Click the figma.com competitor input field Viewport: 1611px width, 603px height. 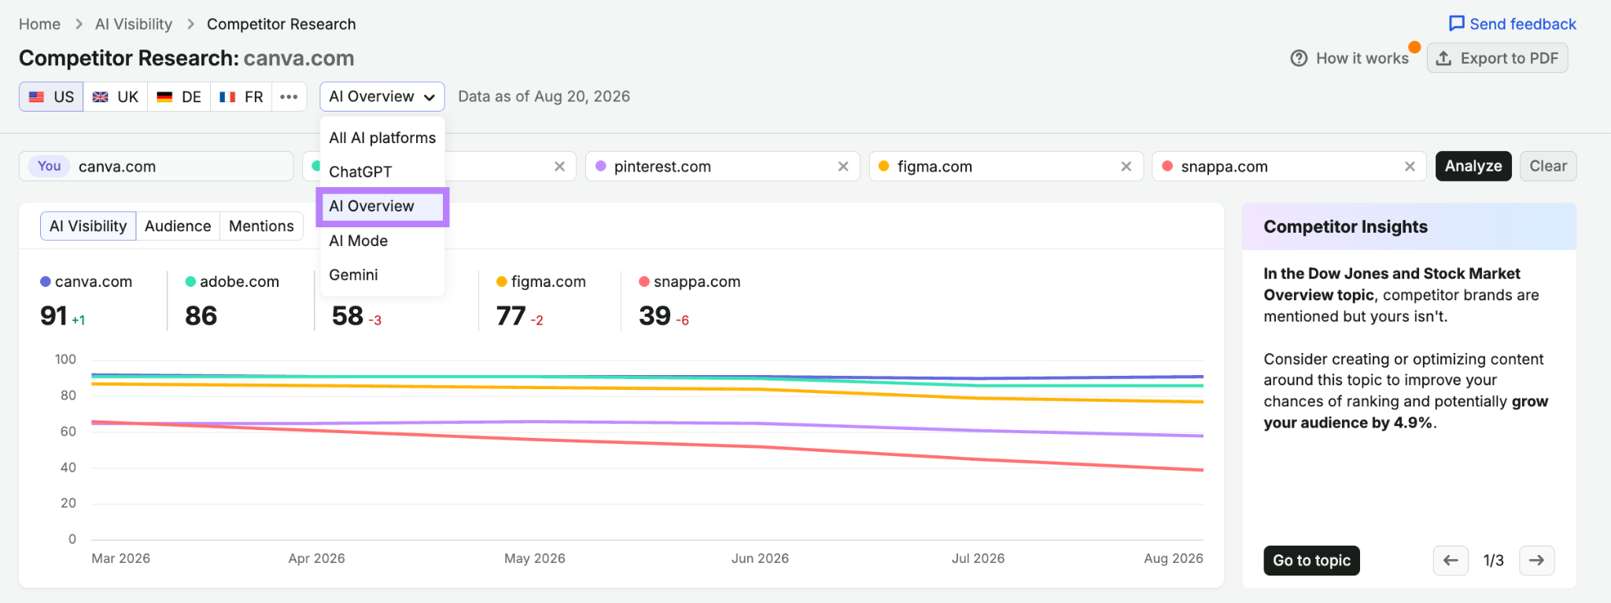click(x=1005, y=166)
